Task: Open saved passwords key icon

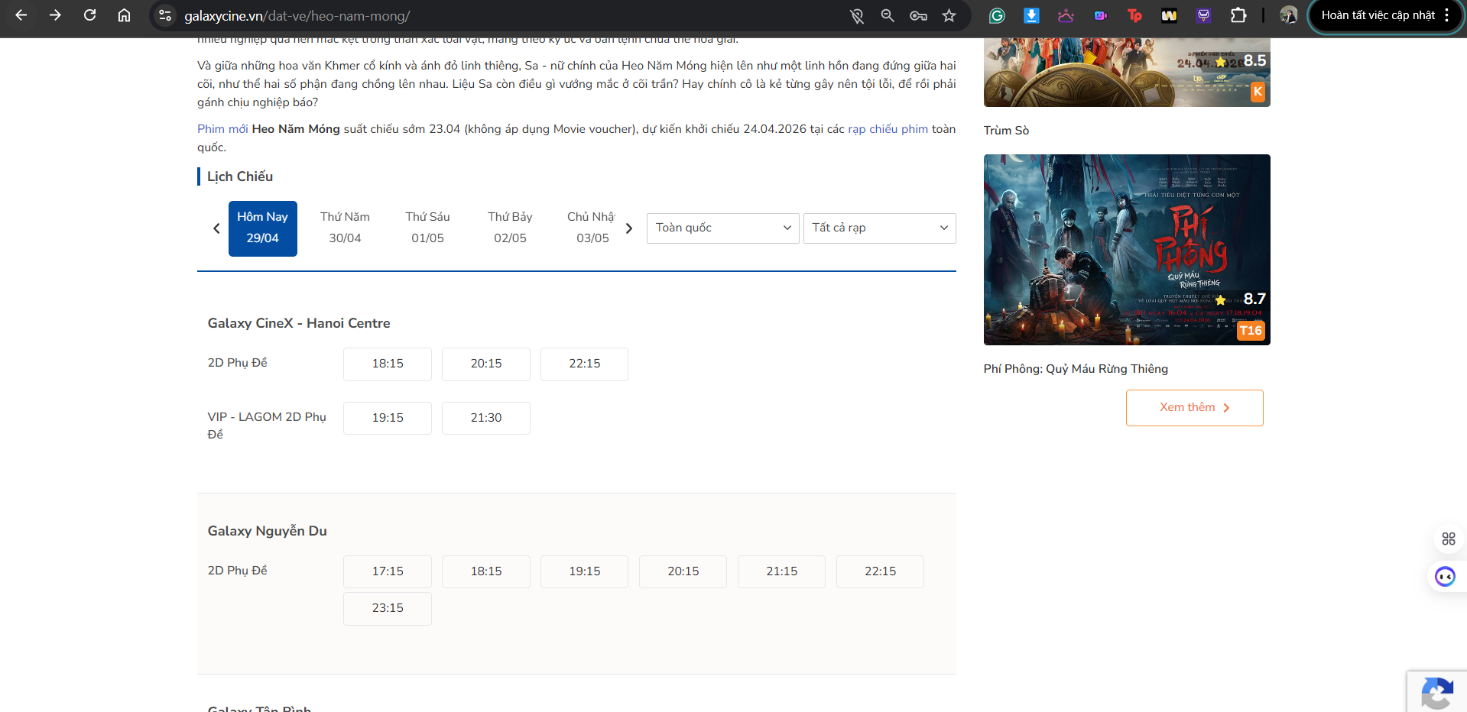Action: (x=918, y=15)
